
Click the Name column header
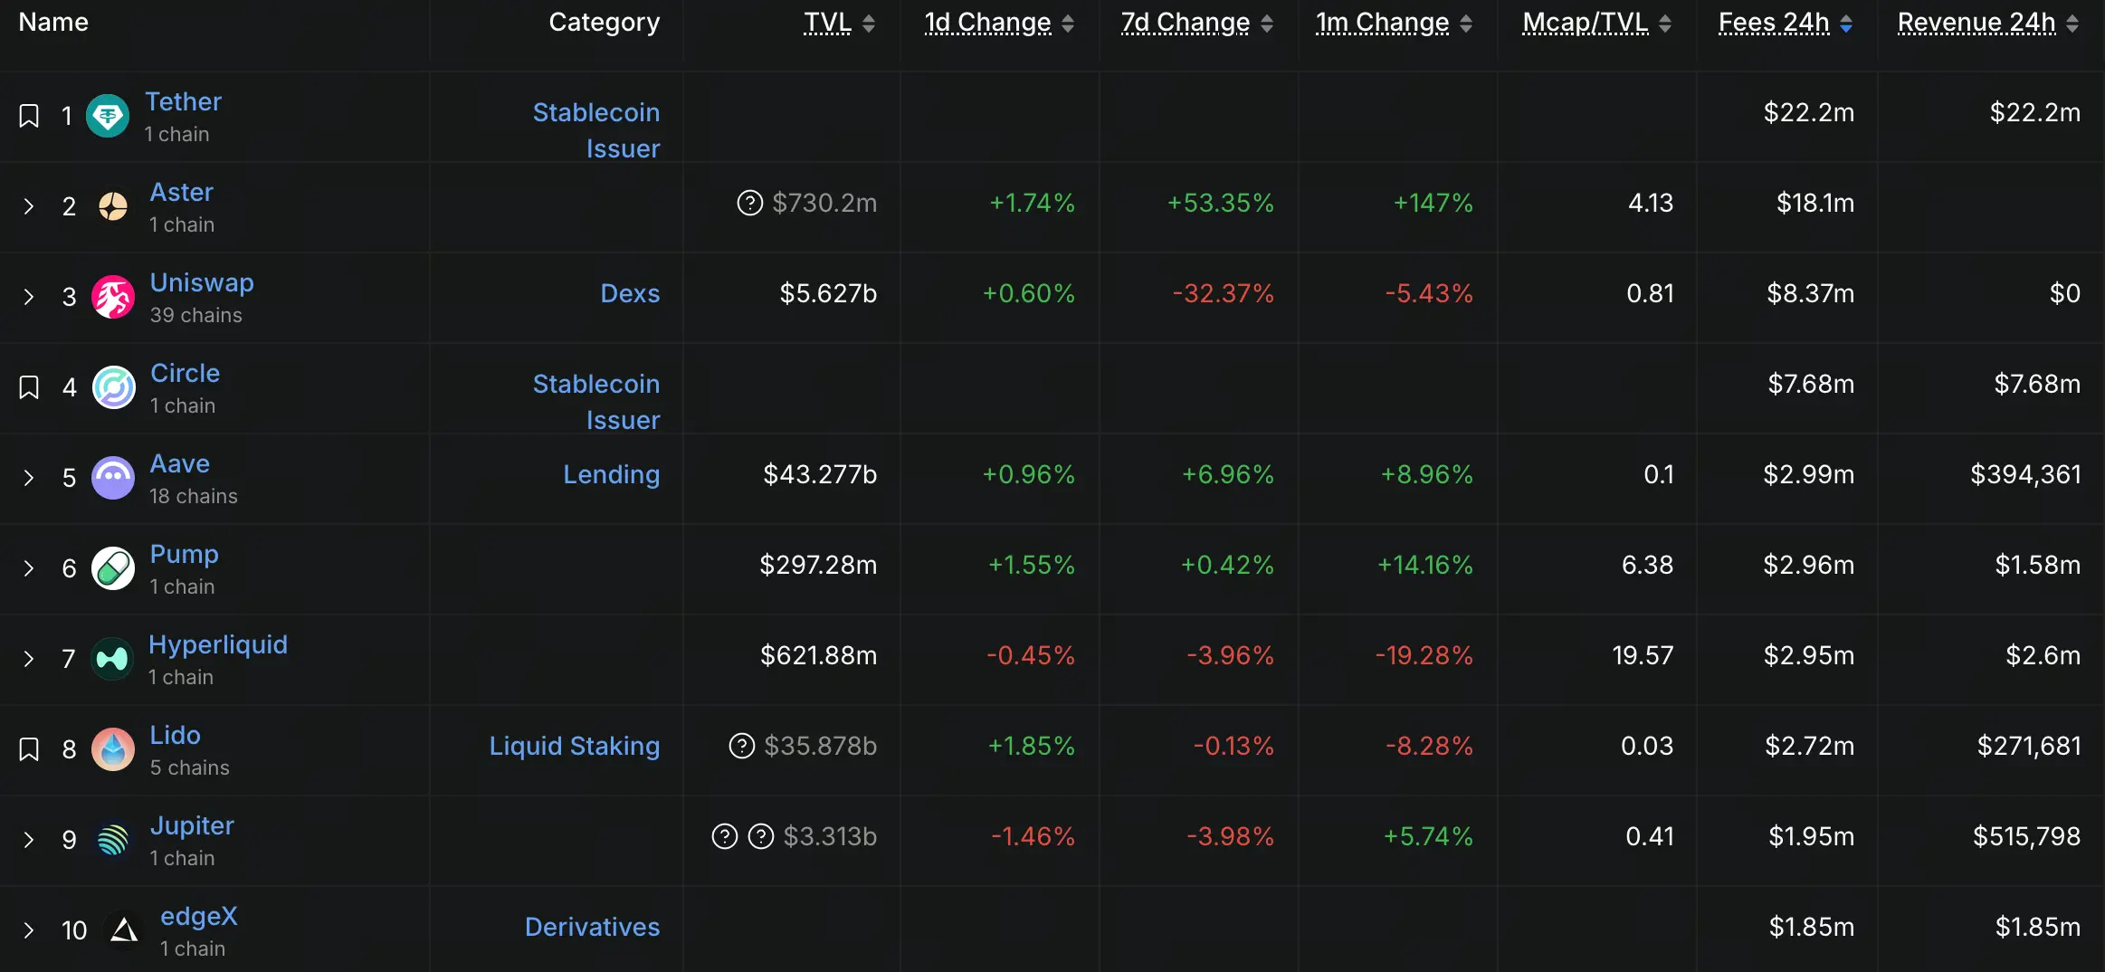pos(53,22)
